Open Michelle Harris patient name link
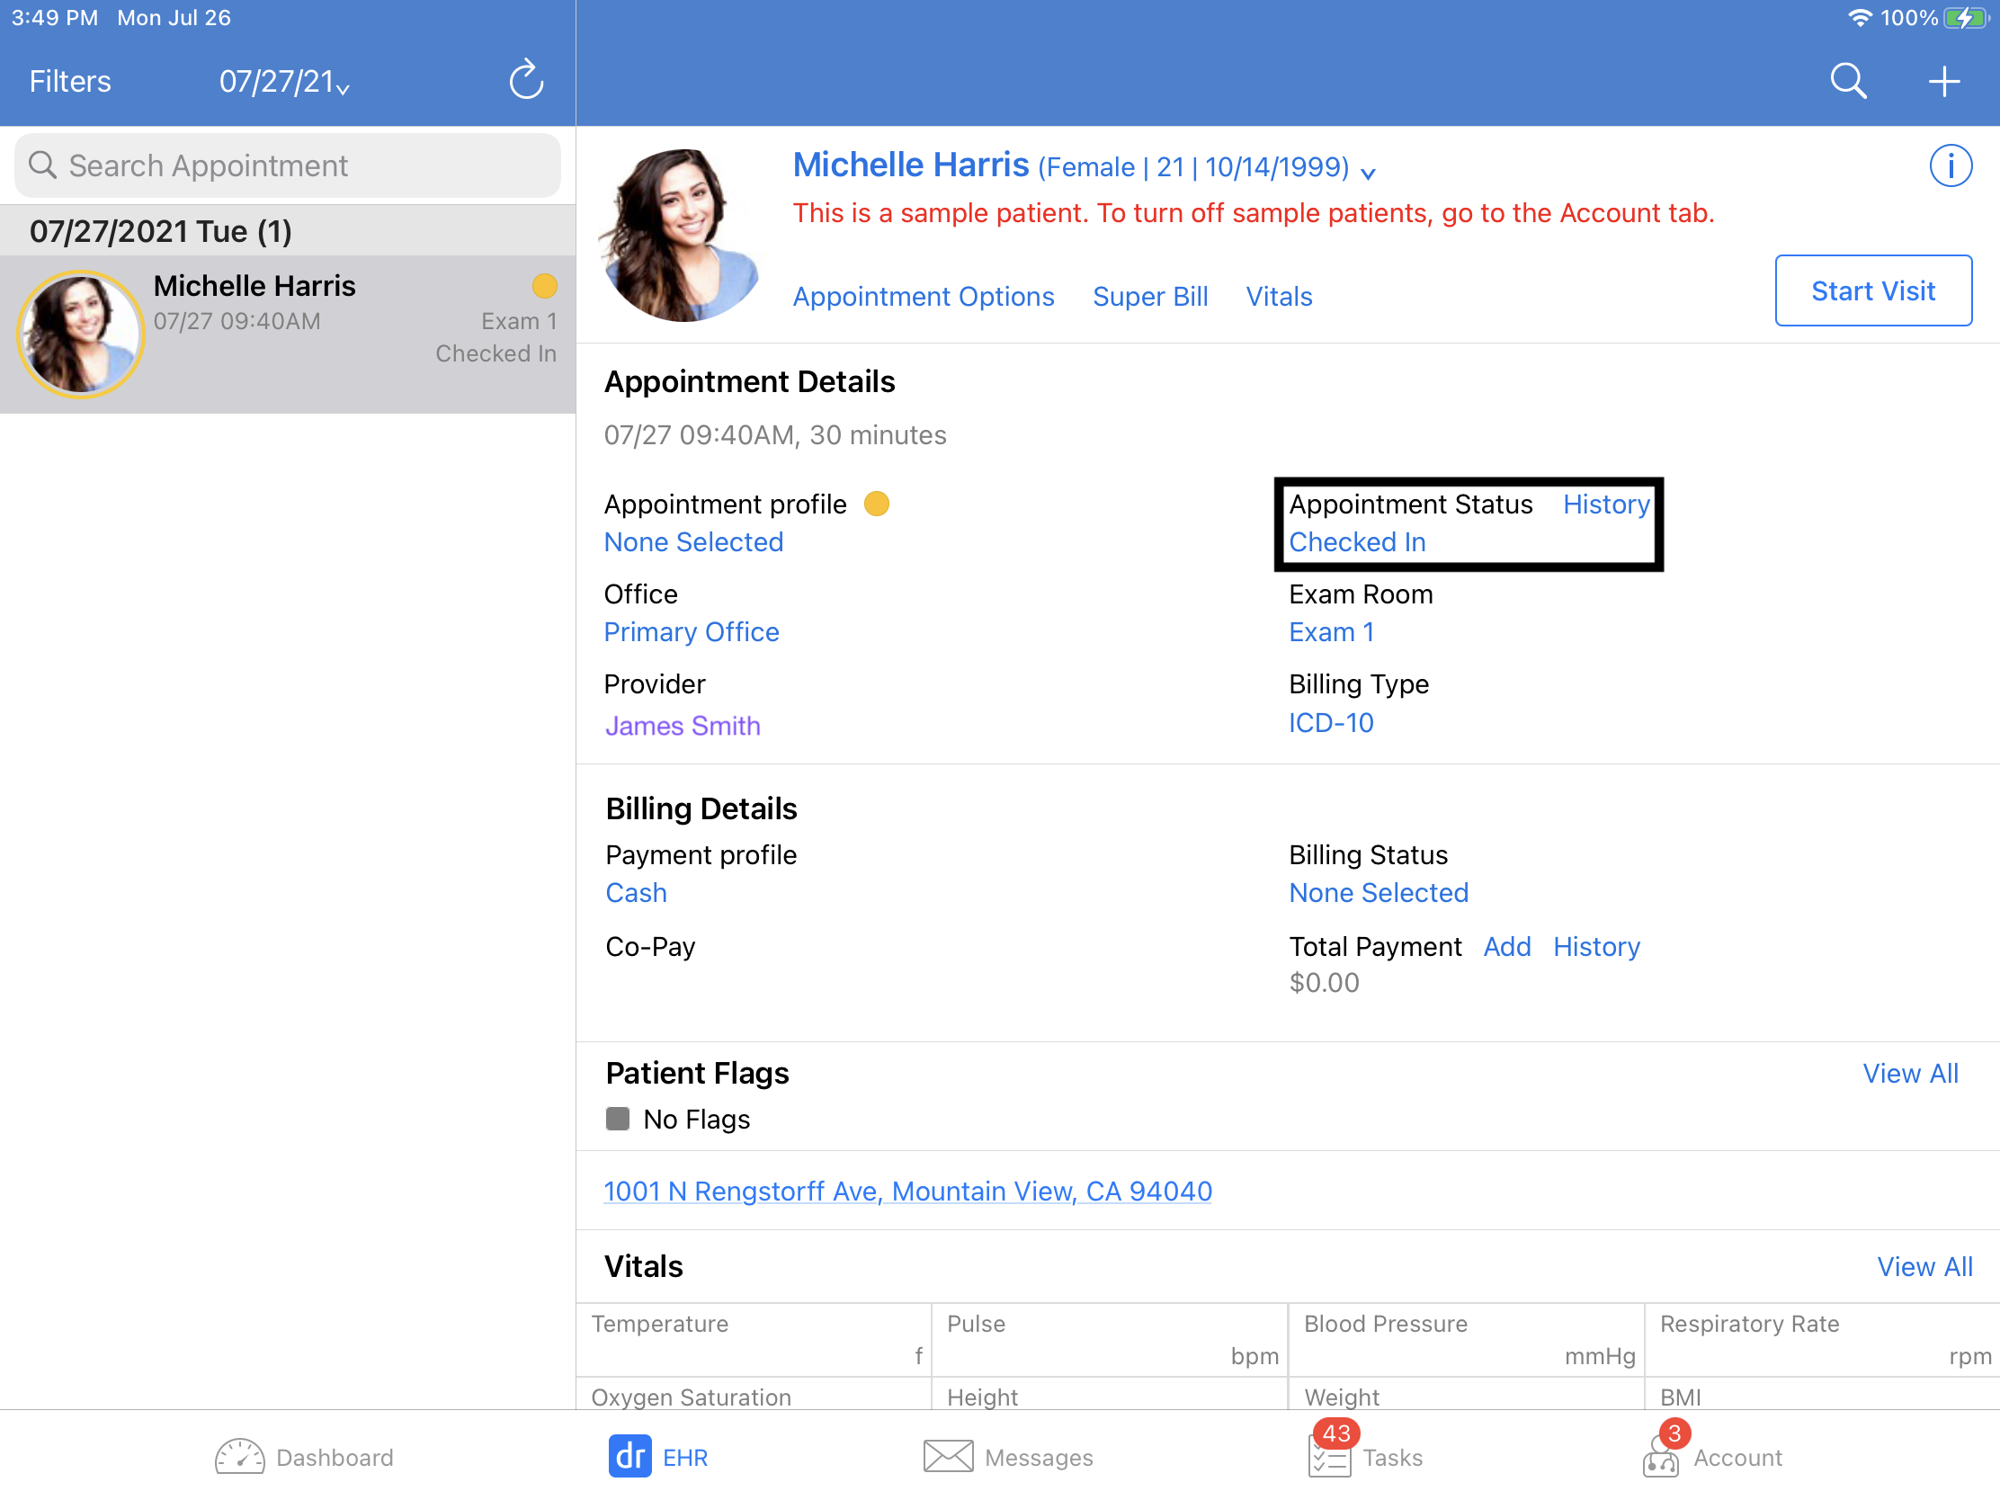Viewport: 2000px width, 1500px height. click(x=910, y=165)
